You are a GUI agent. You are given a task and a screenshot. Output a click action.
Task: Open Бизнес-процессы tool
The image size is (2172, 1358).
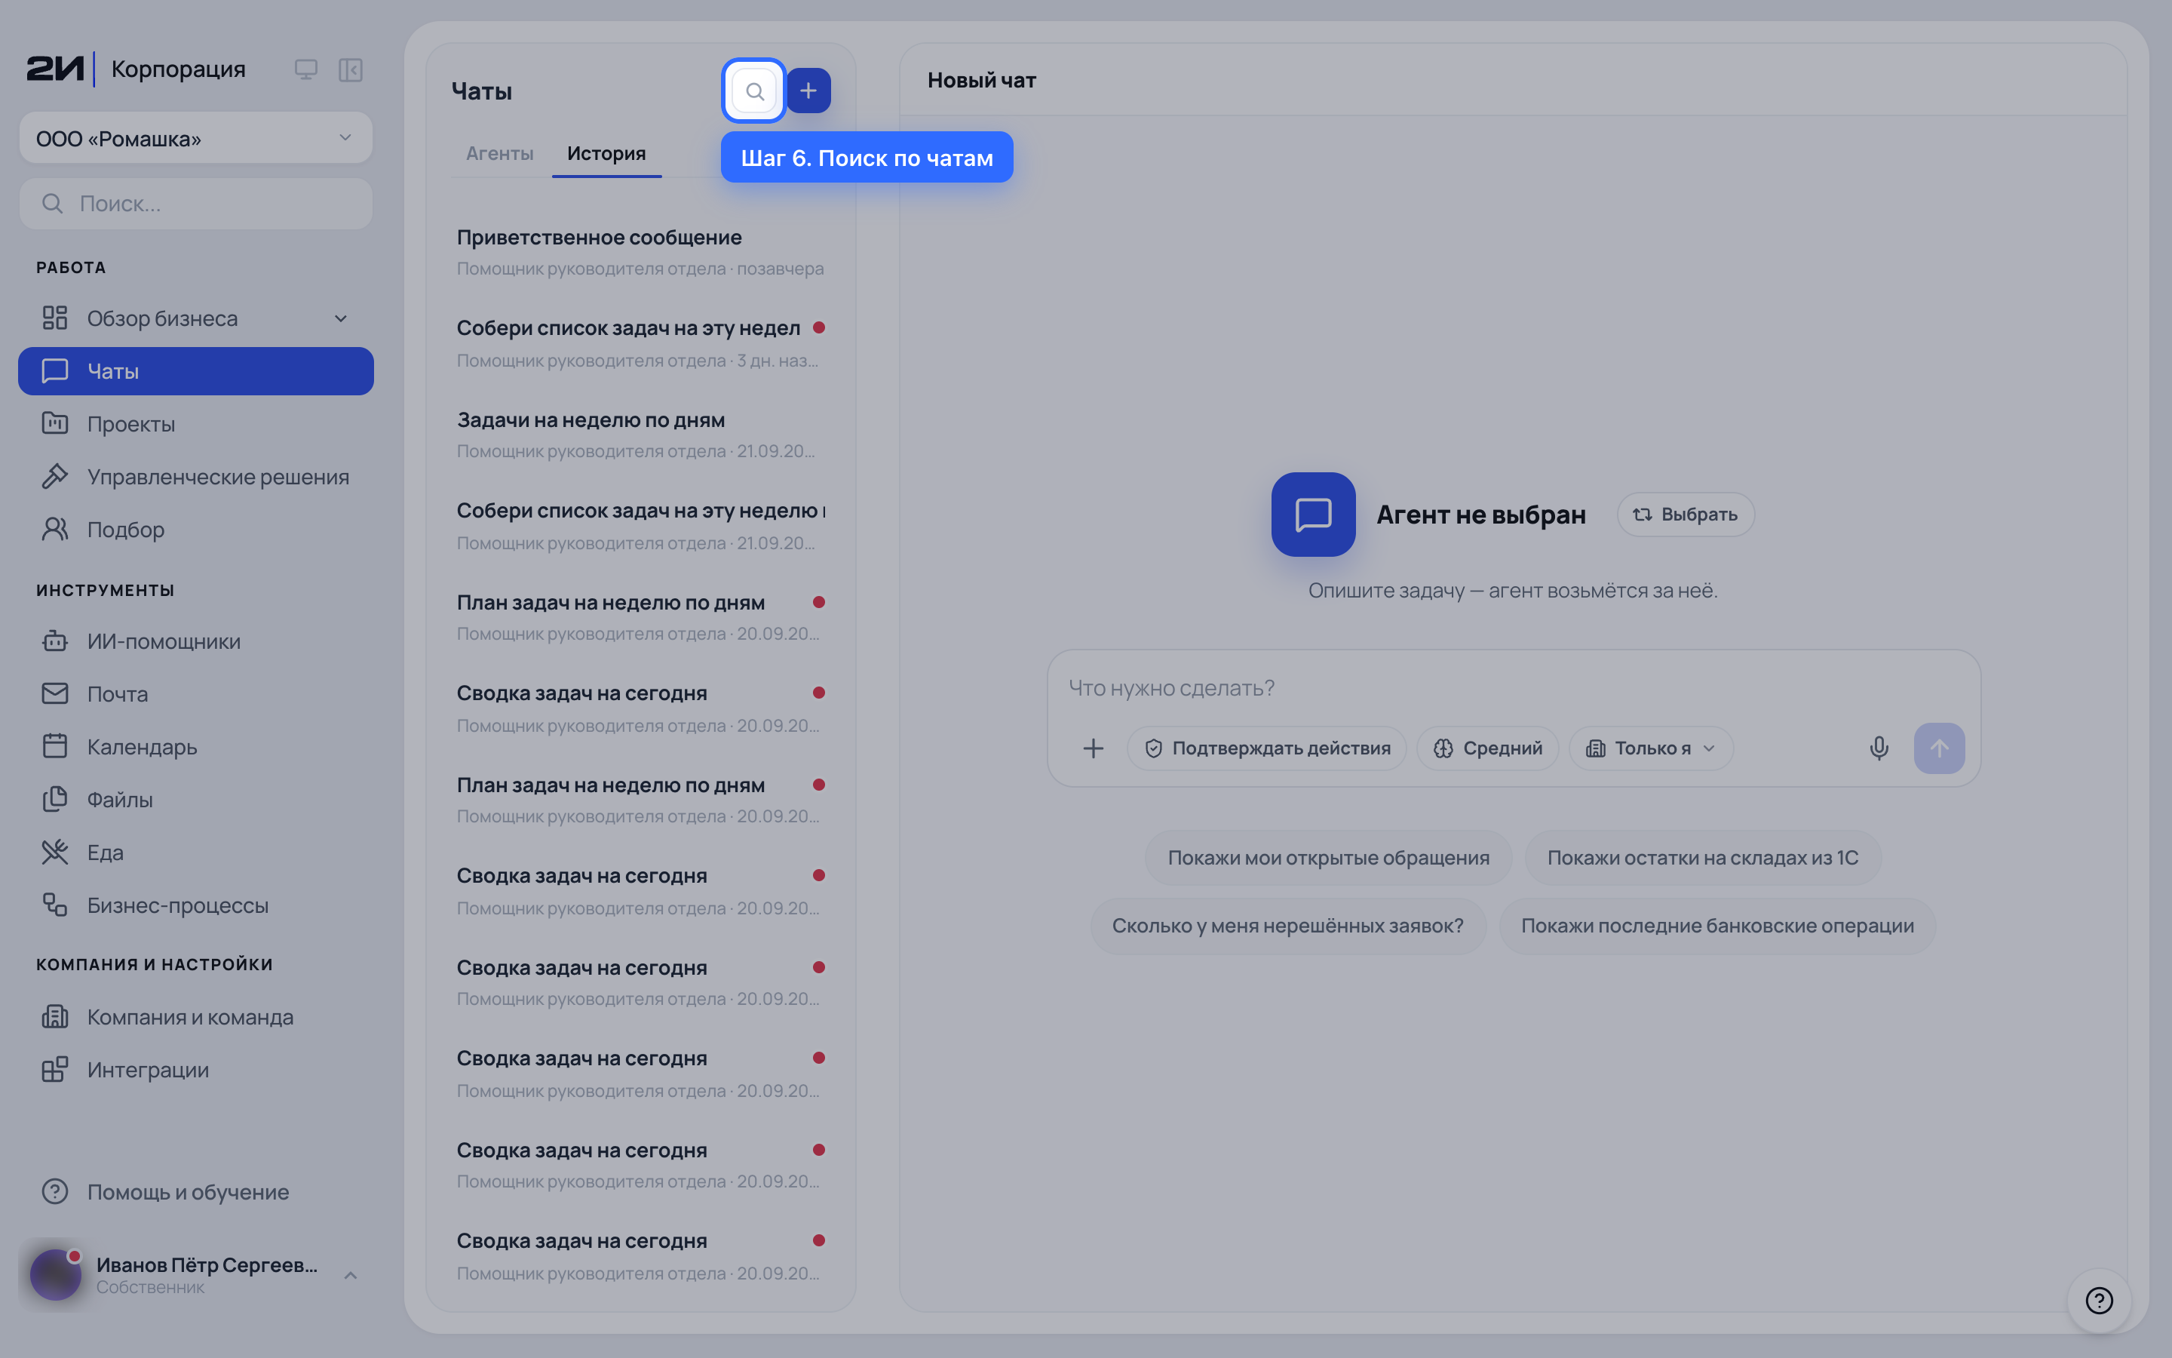pyautogui.click(x=195, y=905)
